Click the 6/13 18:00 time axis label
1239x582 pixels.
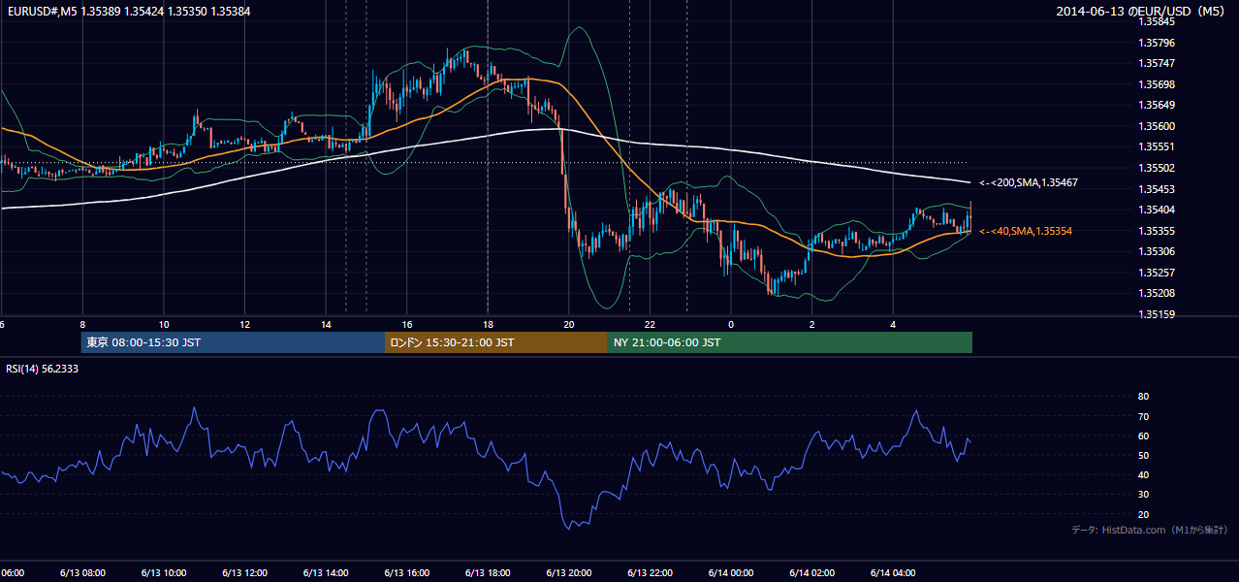coord(488,572)
